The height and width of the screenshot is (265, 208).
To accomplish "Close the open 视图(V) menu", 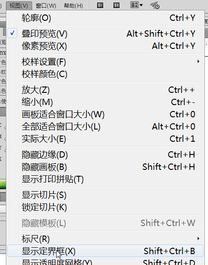I will [x=19, y=5].
